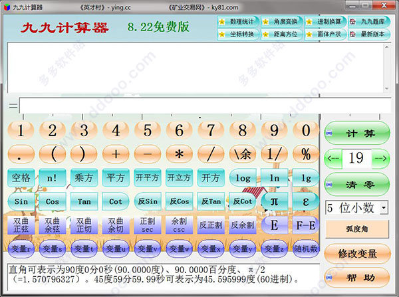The image size is (399, 297).
Task: Click the 计算 calculate button
Action: pos(357,133)
